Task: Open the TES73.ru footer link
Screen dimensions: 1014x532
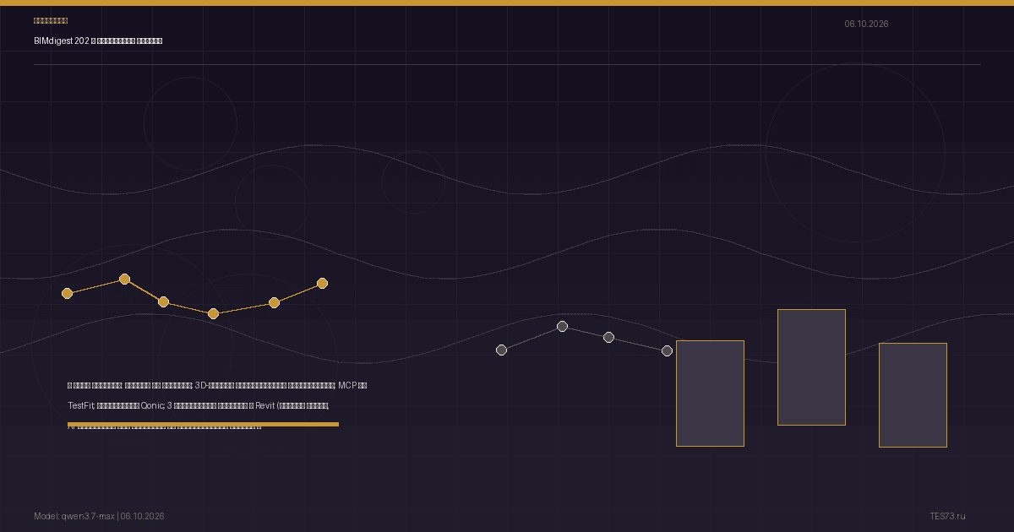Action: pos(947,516)
